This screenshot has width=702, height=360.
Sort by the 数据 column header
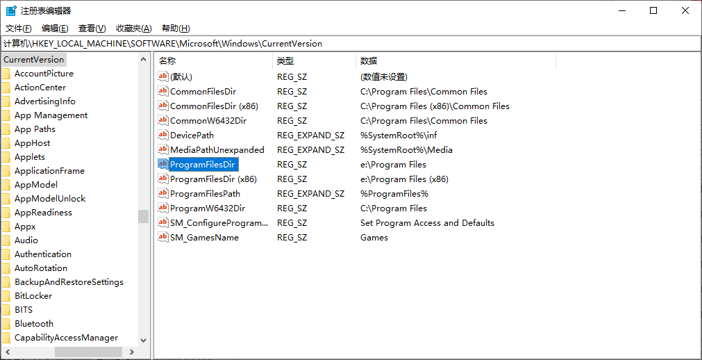pos(456,61)
